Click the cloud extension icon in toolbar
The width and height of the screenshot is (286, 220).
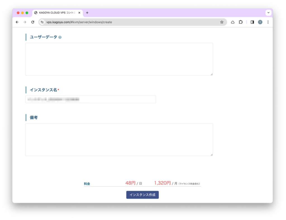point(233,22)
